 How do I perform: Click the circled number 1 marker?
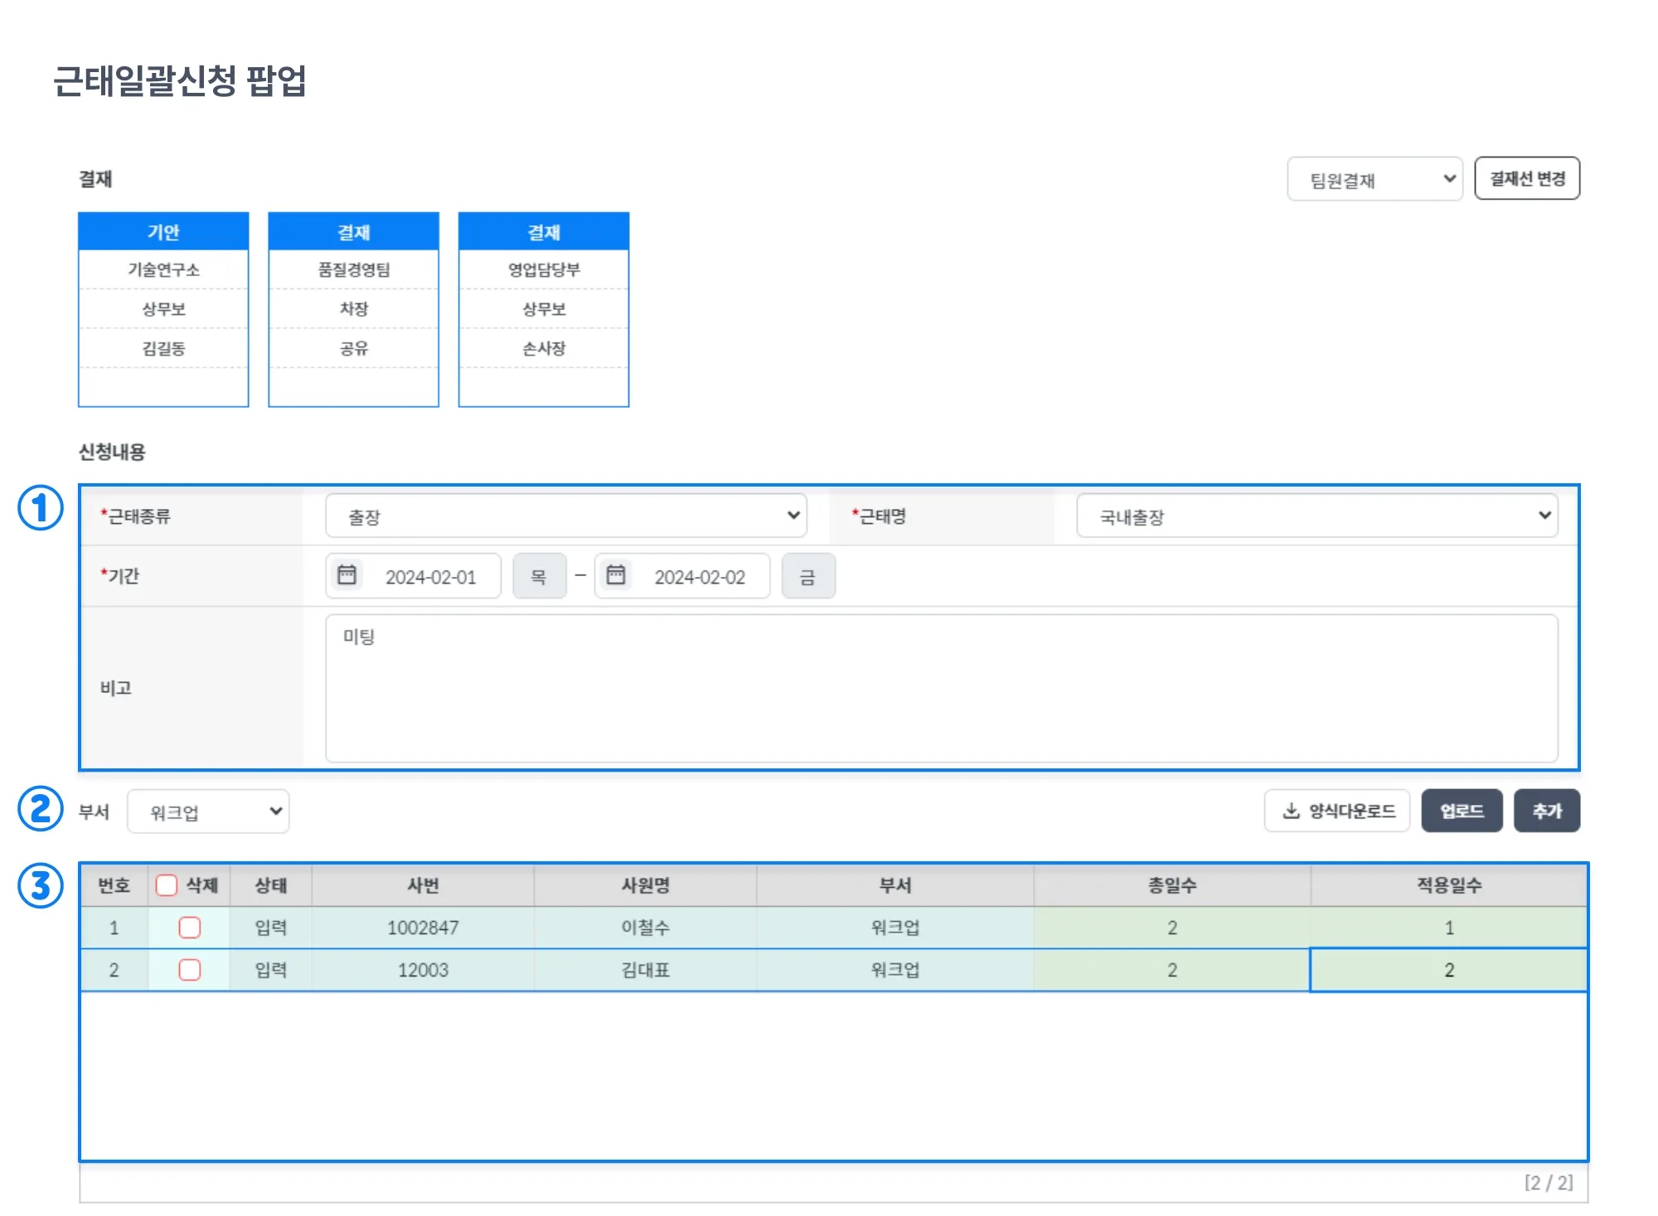40,508
